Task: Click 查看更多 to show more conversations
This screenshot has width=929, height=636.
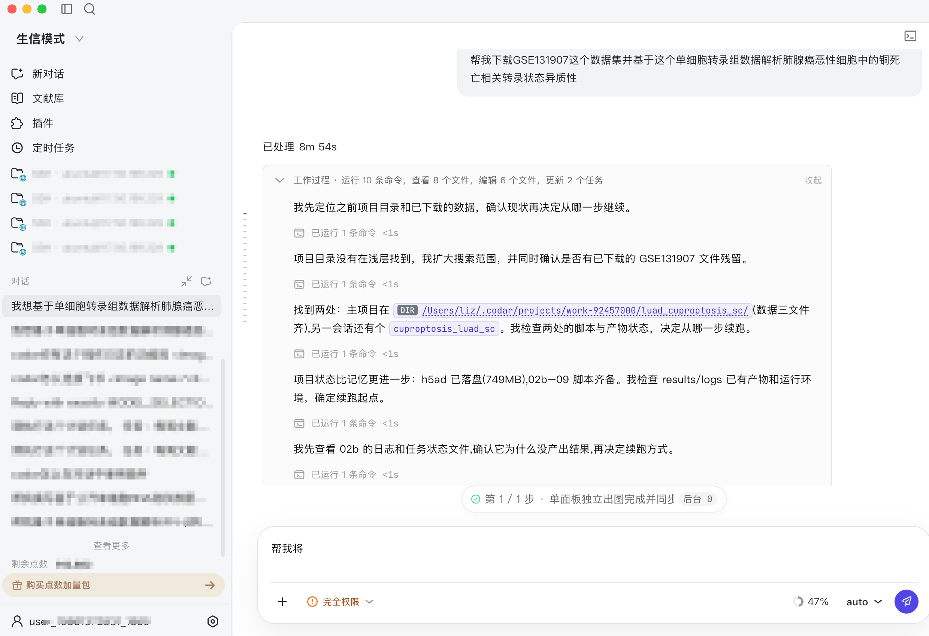Action: point(112,545)
